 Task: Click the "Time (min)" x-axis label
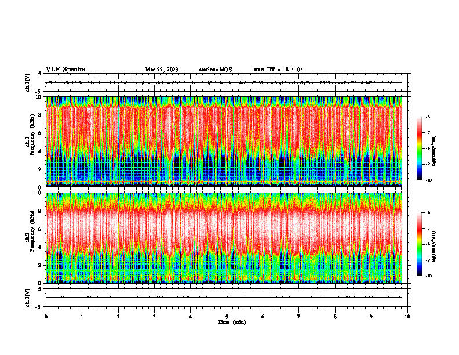(232, 322)
